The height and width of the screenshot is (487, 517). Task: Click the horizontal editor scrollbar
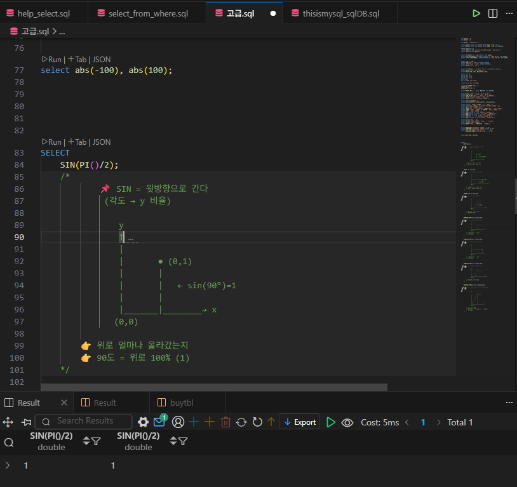point(214,387)
